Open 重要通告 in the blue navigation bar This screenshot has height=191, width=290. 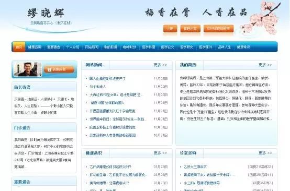53,47
